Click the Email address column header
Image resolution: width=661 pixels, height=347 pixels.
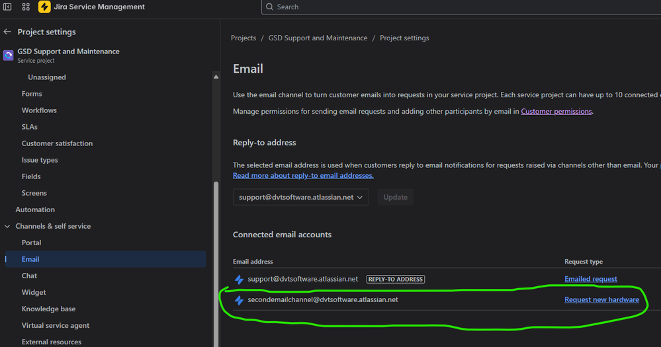253,262
